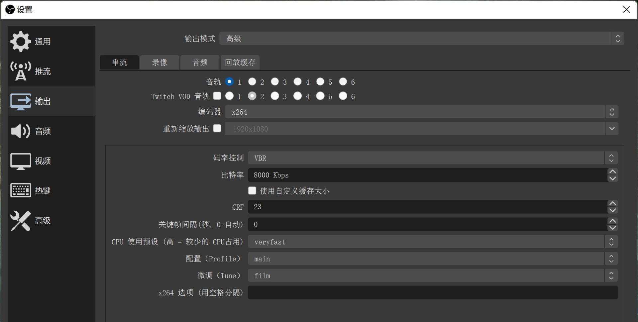Open the 音频 settings section
Screen dimensions: 638x322
point(21,131)
